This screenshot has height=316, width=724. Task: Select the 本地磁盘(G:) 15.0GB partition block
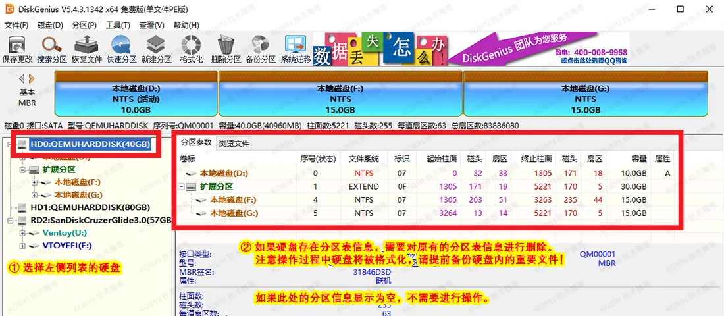coord(586,93)
